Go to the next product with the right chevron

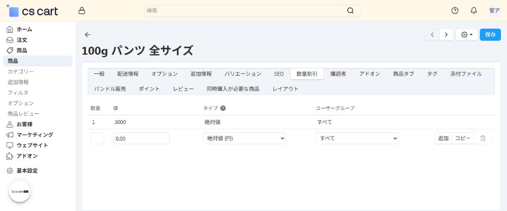click(x=446, y=34)
